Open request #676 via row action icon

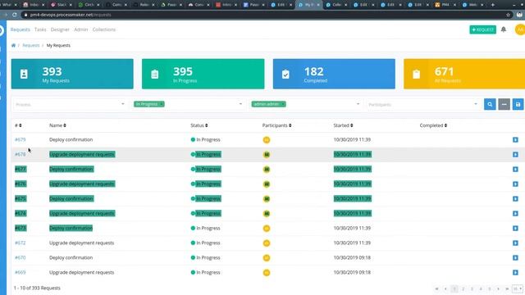pyautogui.click(x=515, y=184)
